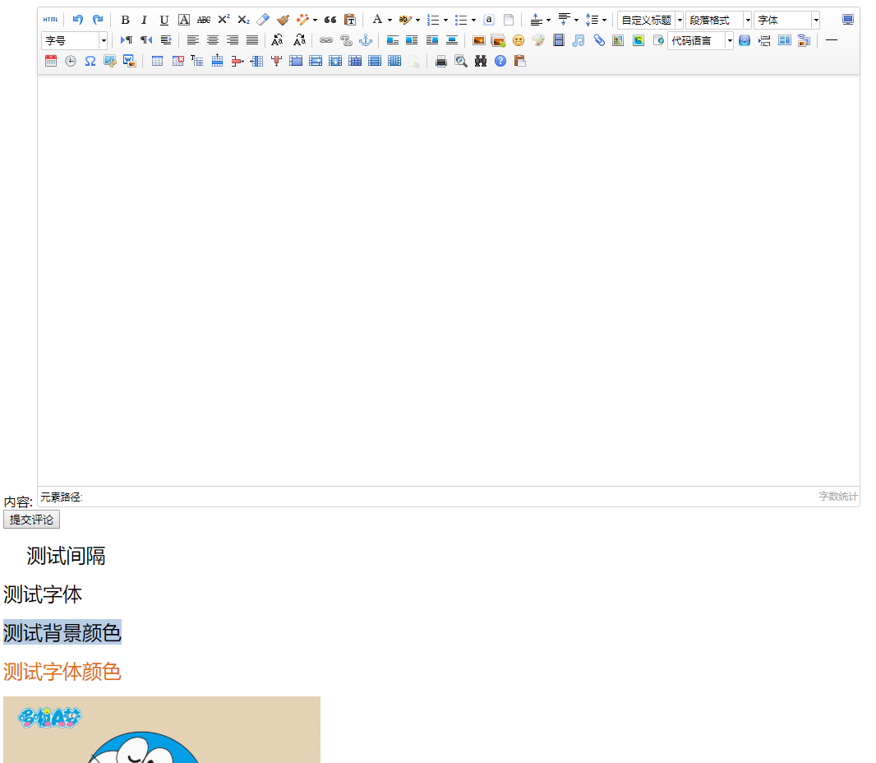The height and width of the screenshot is (763, 876).
Task: Clear the document with blank page icon
Action: click(509, 20)
